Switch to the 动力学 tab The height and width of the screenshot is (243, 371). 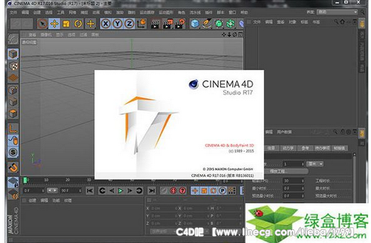tap(288, 148)
